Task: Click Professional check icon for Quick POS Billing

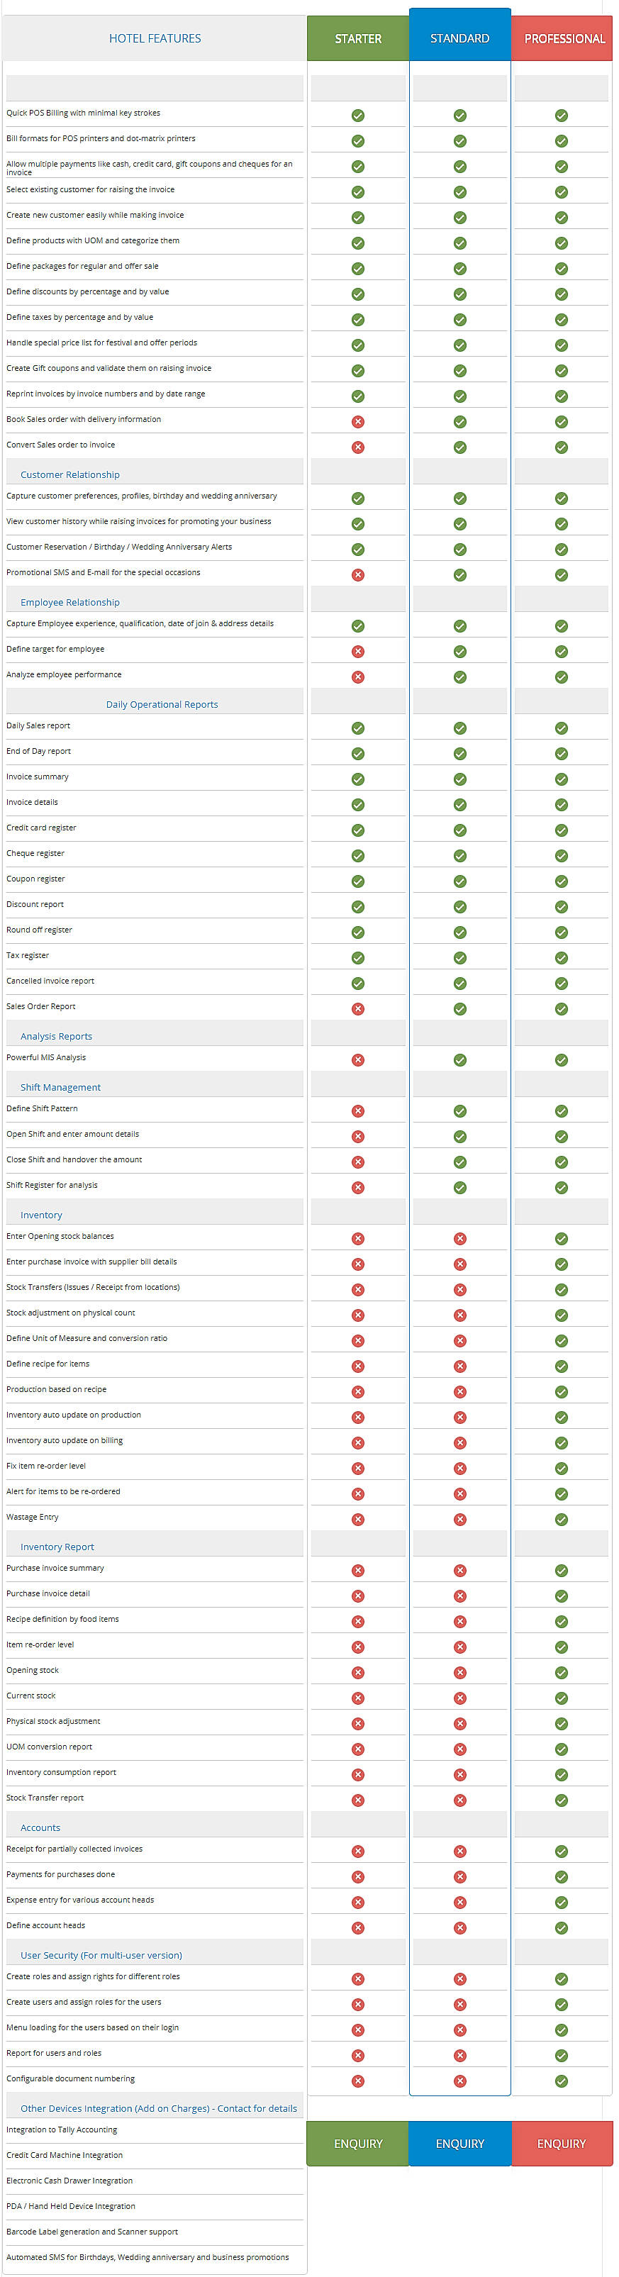Action: (x=562, y=116)
